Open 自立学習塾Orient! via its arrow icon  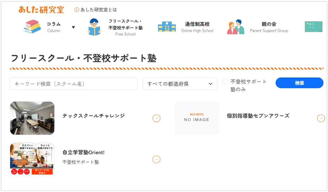pos(156,159)
